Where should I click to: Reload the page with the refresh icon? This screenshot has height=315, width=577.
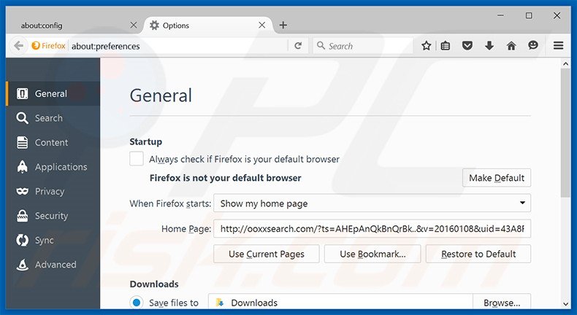(x=298, y=46)
